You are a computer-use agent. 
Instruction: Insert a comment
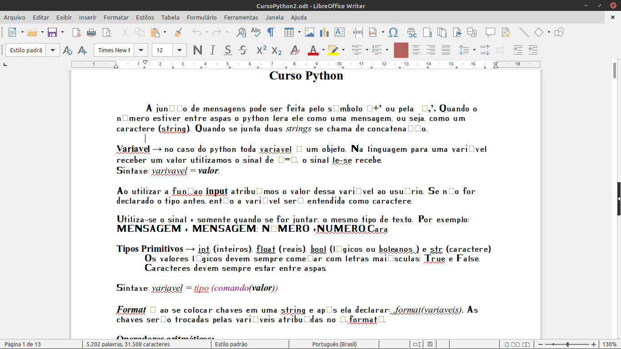[x=490, y=32]
